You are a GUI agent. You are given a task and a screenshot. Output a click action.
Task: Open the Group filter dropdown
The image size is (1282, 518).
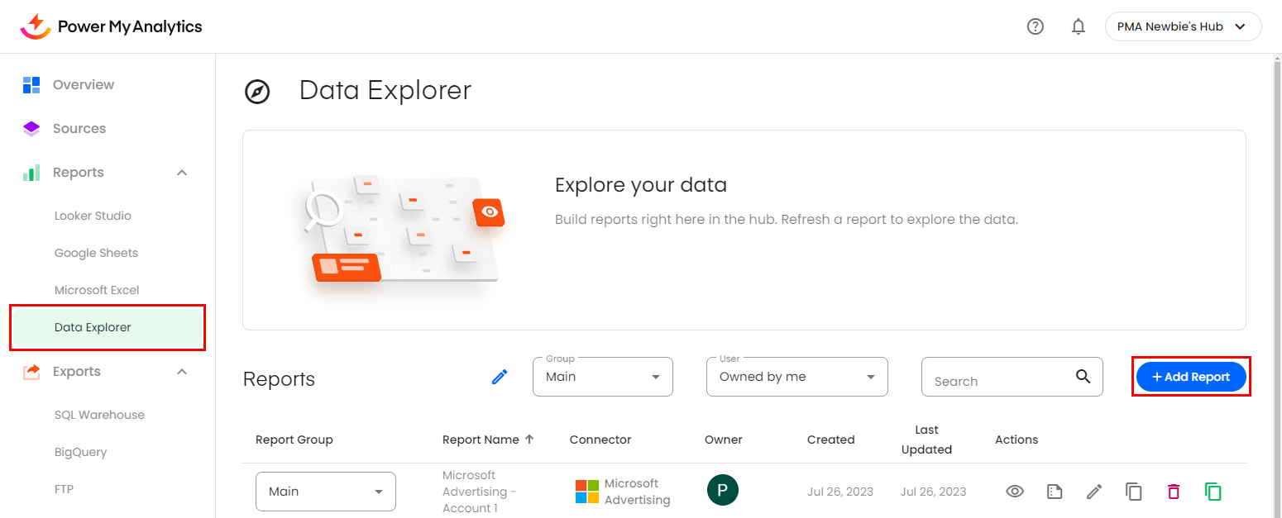click(x=602, y=377)
